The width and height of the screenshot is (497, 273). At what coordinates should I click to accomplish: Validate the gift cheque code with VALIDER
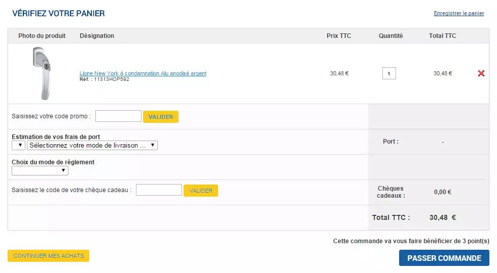point(201,191)
